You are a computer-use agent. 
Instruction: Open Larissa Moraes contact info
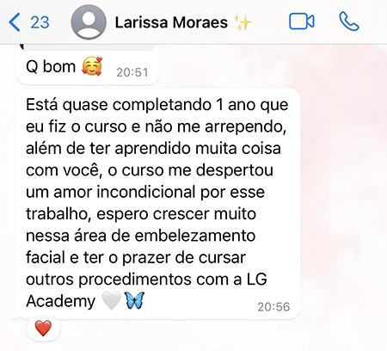click(171, 22)
